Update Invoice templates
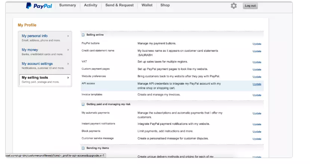The width and height of the screenshot is (310, 164). click(257, 95)
